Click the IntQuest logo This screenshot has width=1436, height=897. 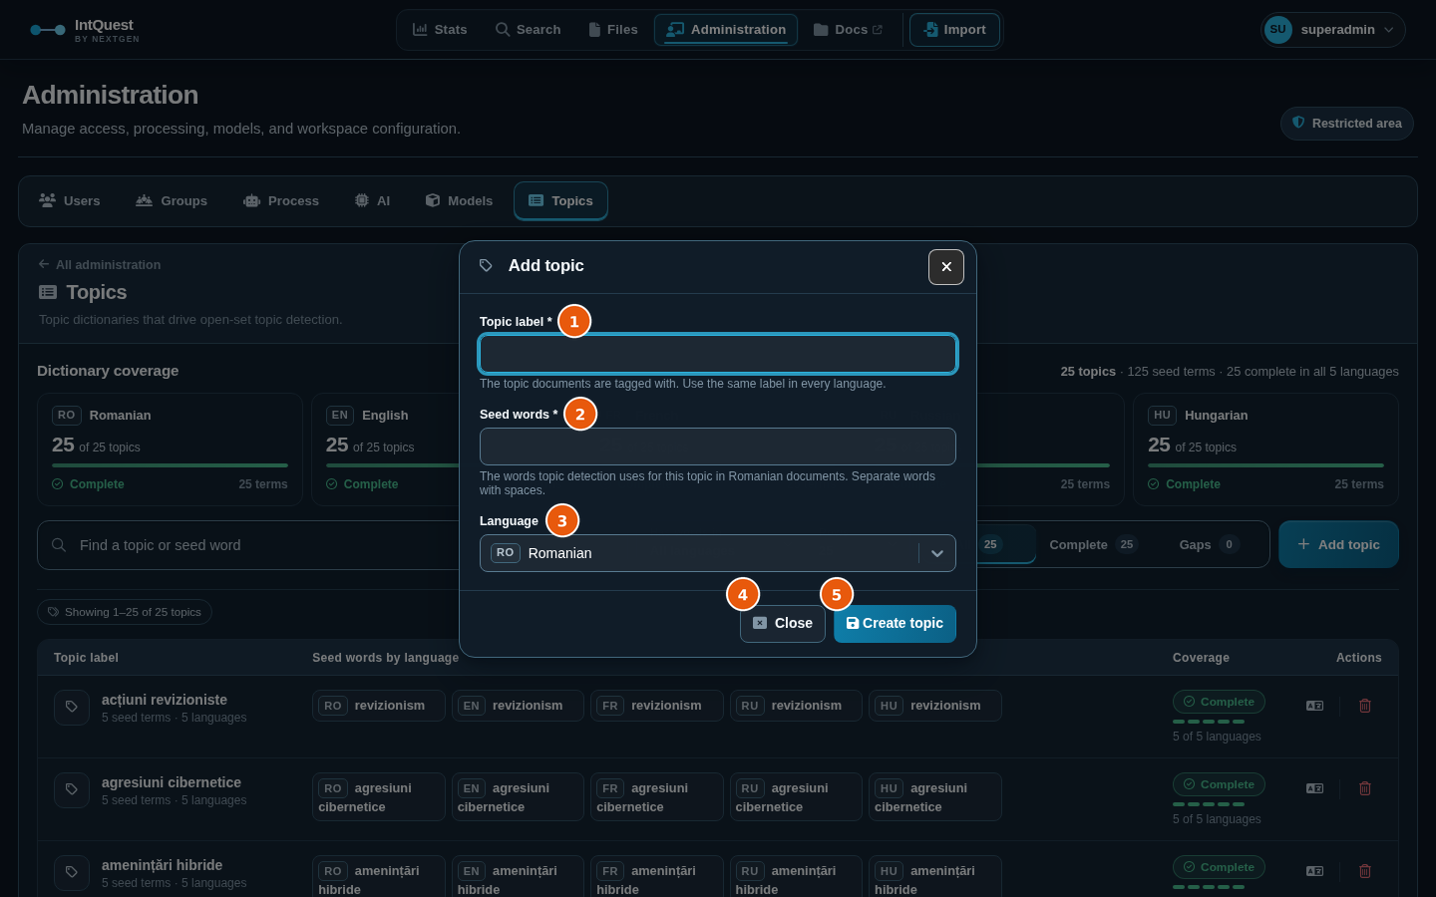click(x=85, y=30)
